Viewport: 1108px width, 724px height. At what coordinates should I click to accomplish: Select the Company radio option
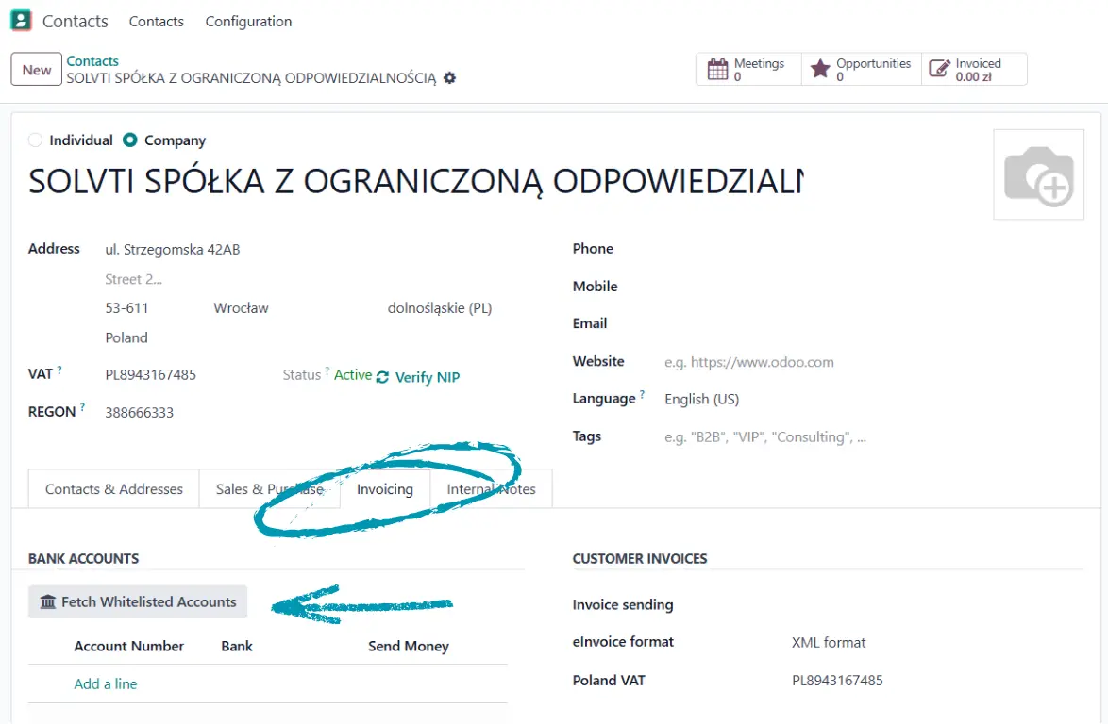130,140
